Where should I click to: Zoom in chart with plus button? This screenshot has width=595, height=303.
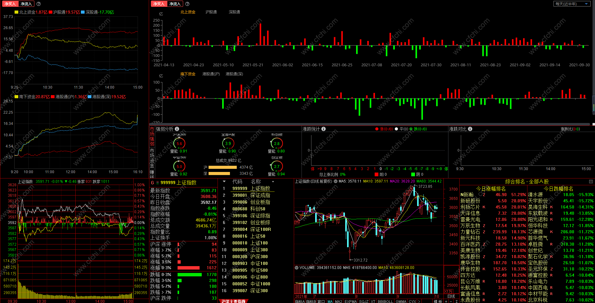pyautogui.click(x=446, y=301)
